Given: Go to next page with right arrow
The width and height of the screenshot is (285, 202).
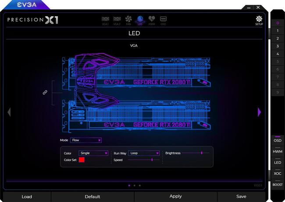Looking at the screenshot, I should (x=260, y=112).
